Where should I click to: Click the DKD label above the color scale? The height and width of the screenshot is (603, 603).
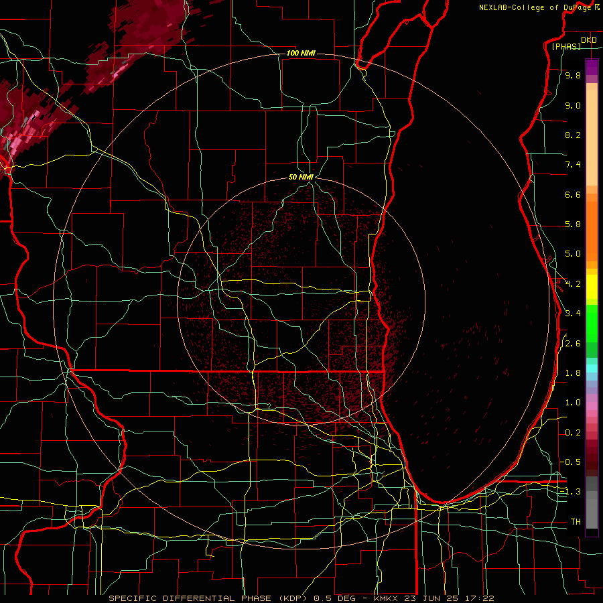tap(589, 40)
